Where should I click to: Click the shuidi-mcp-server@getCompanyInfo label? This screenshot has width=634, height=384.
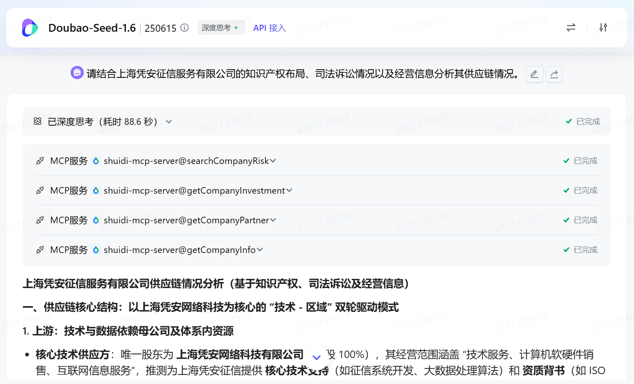pyautogui.click(x=180, y=250)
